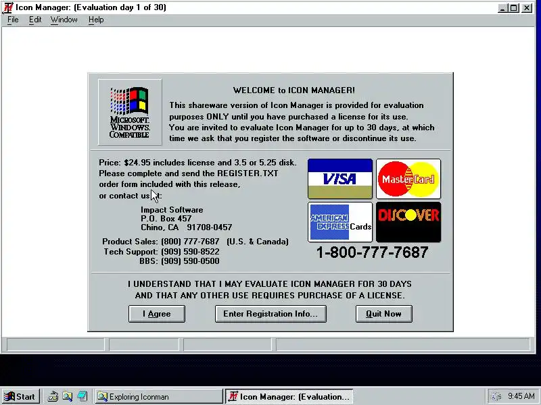Open the Edit menu
The image size is (541, 405).
pos(35,20)
